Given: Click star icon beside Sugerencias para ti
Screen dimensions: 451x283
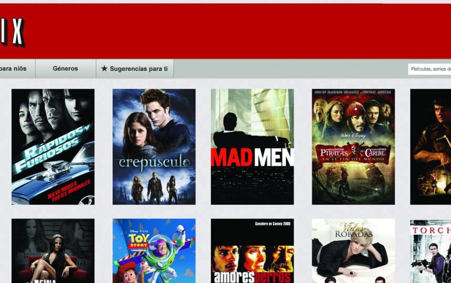Looking at the screenshot, I should [x=104, y=68].
